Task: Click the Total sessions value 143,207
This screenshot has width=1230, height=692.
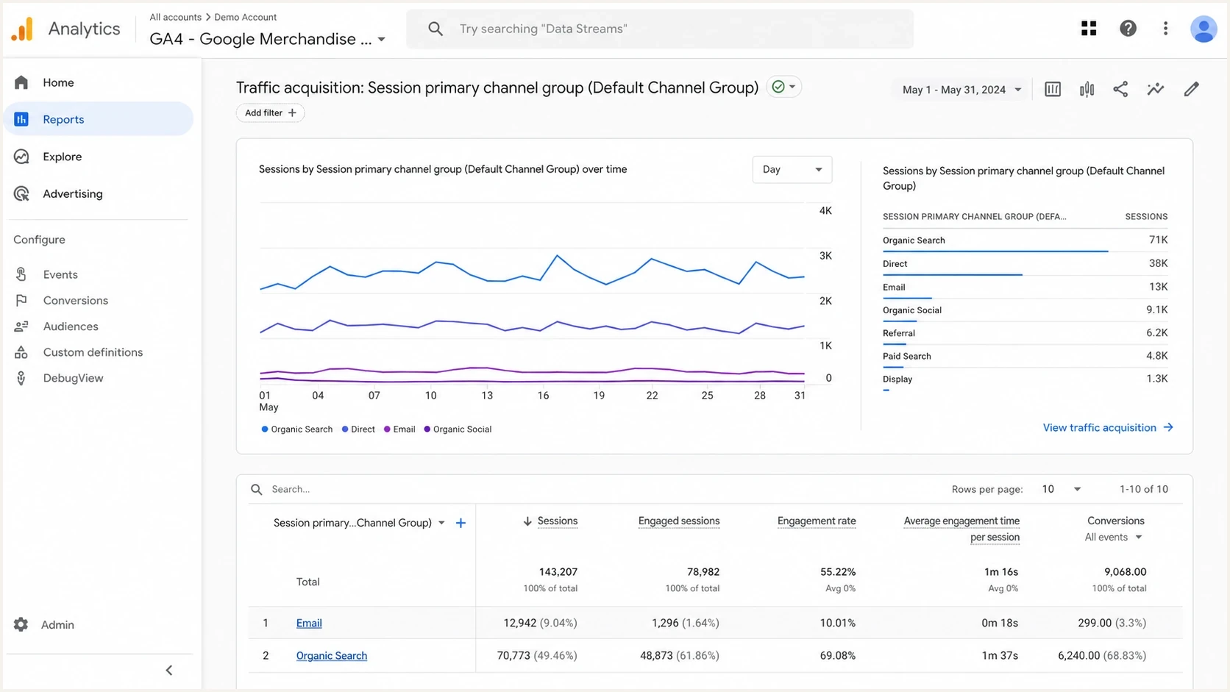Action: tap(558, 571)
